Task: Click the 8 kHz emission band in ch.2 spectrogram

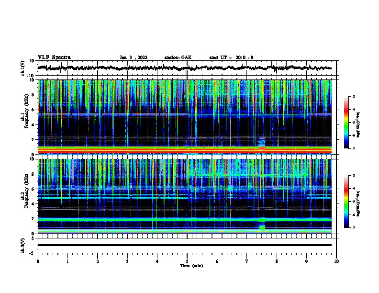Action: pyautogui.click(x=246, y=175)
